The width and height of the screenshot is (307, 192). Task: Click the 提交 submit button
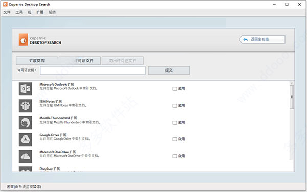(169, 70)
